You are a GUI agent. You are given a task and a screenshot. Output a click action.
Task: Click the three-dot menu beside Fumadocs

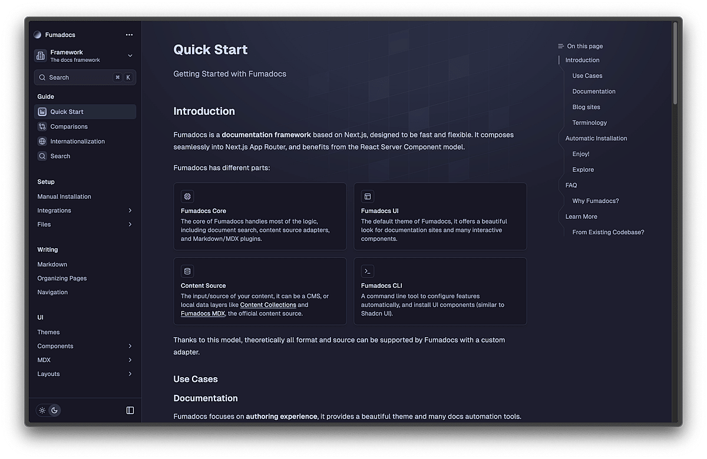[x=129, y=35]
